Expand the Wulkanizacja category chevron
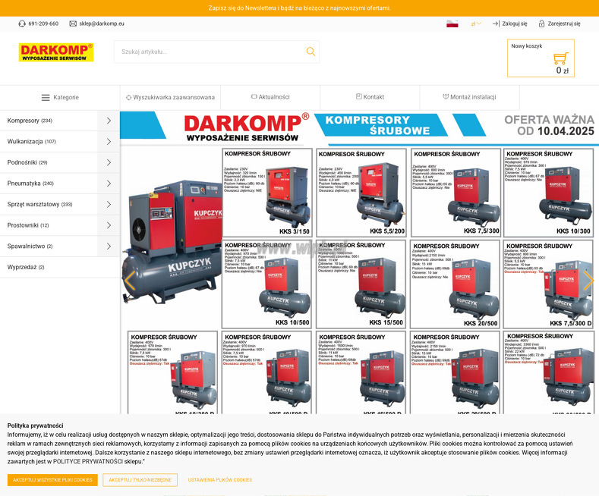The height and width of the screenshot is (496, 599). (109, 142)
